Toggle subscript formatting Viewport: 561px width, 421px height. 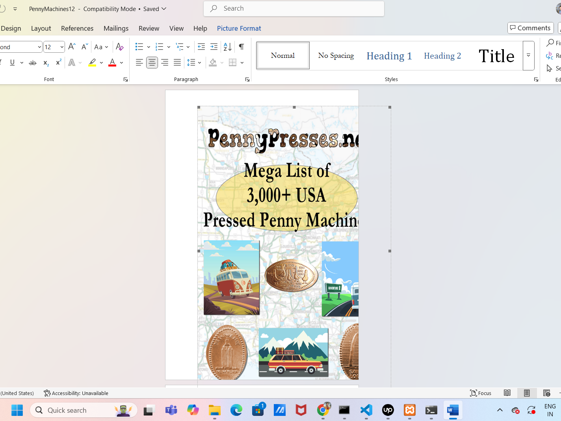point(46,63)
